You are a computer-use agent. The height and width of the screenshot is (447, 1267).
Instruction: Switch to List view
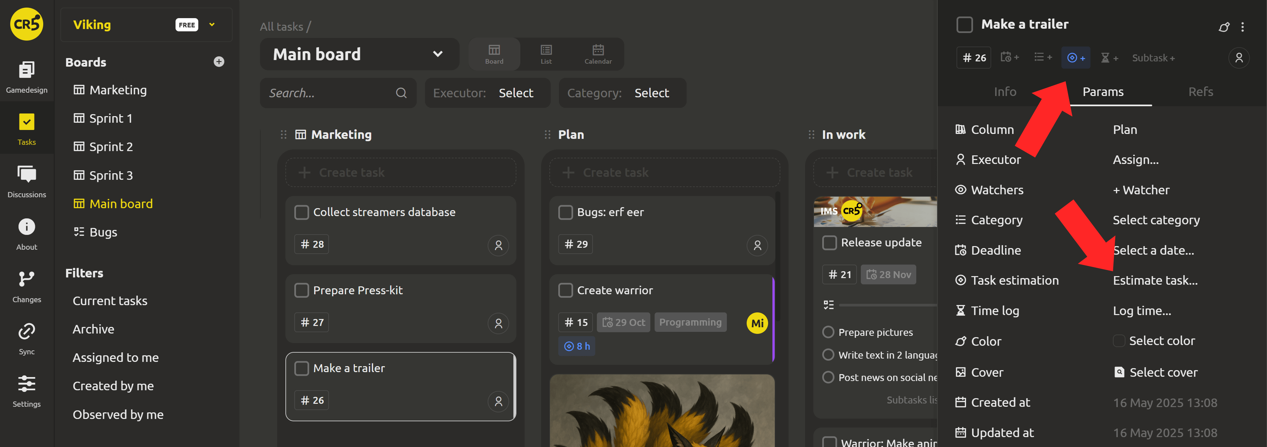tap(546, 54)
